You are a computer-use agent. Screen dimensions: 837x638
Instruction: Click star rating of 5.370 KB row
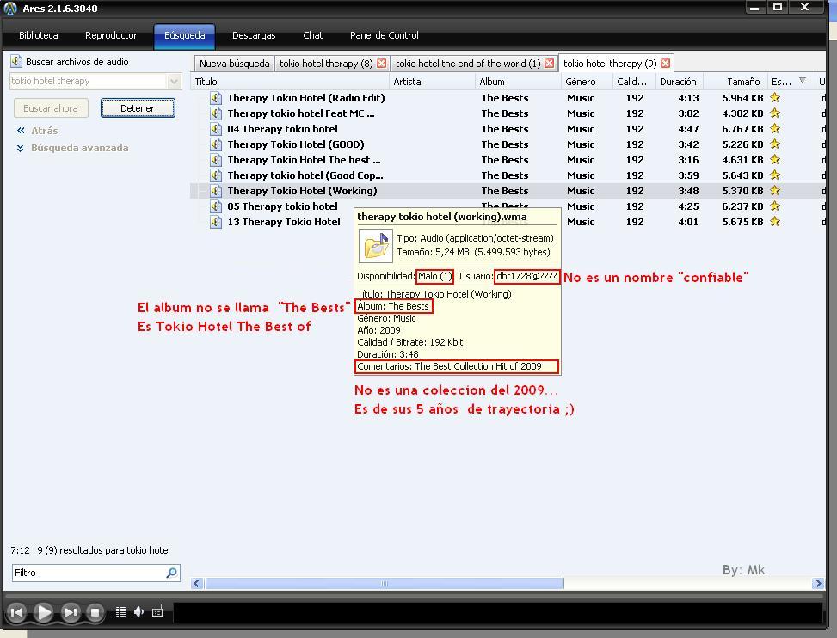(775, 190)
